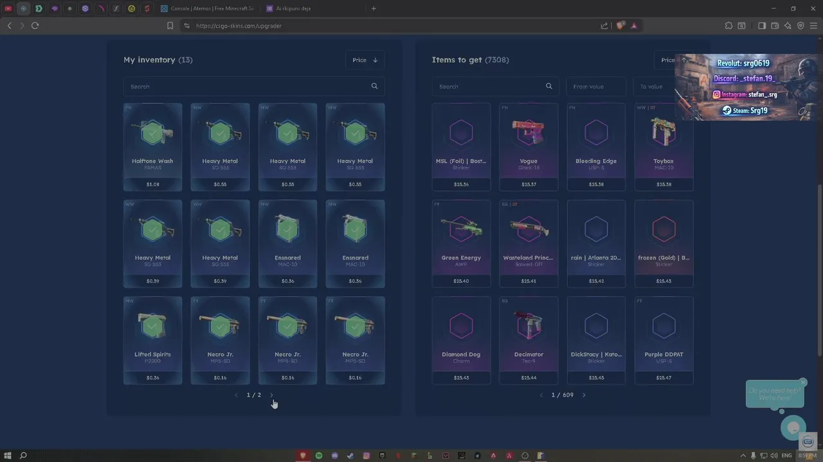Select MSL (Foil) sticker item
Image resolution: width=823 pixels, height=462 pixels.
point(461,147)
